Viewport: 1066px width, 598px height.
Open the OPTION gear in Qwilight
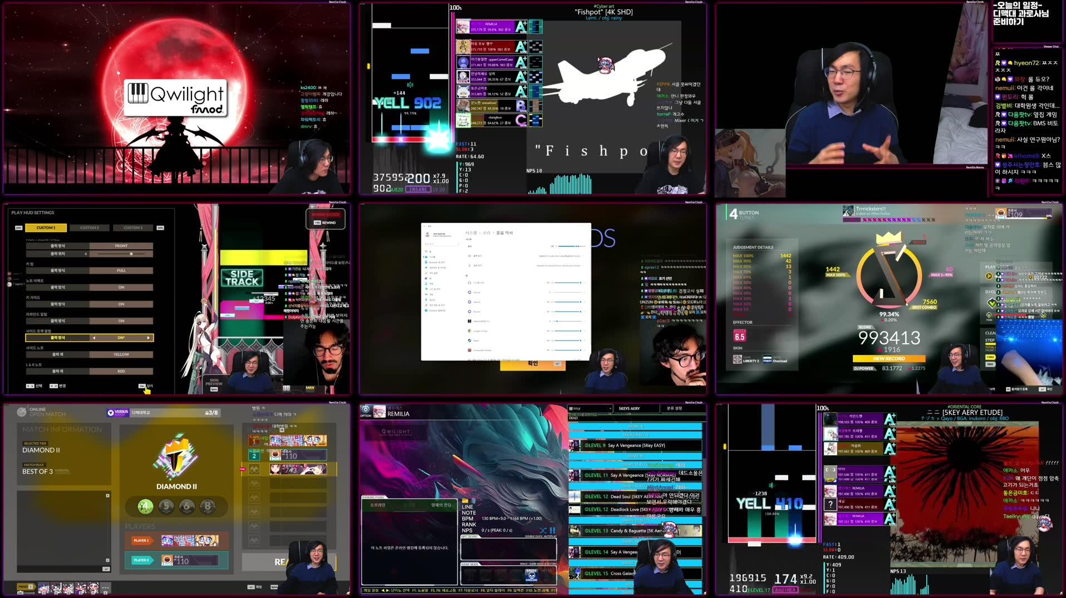[366, 411]
